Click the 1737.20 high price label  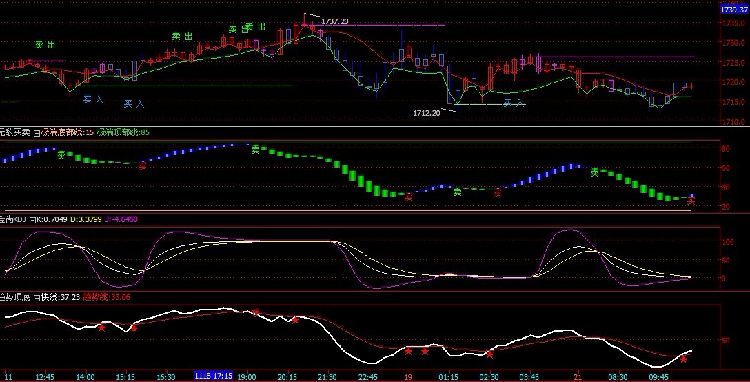click(x=334, y=22)
